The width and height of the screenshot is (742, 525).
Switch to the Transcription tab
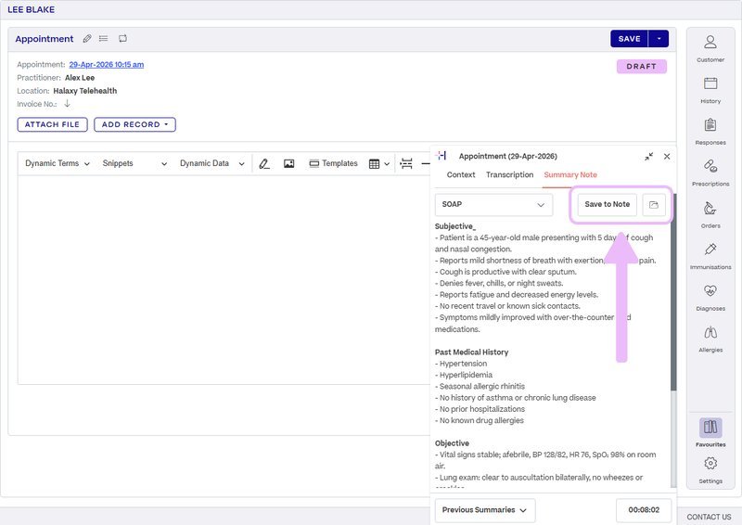(x=509, y=174)
